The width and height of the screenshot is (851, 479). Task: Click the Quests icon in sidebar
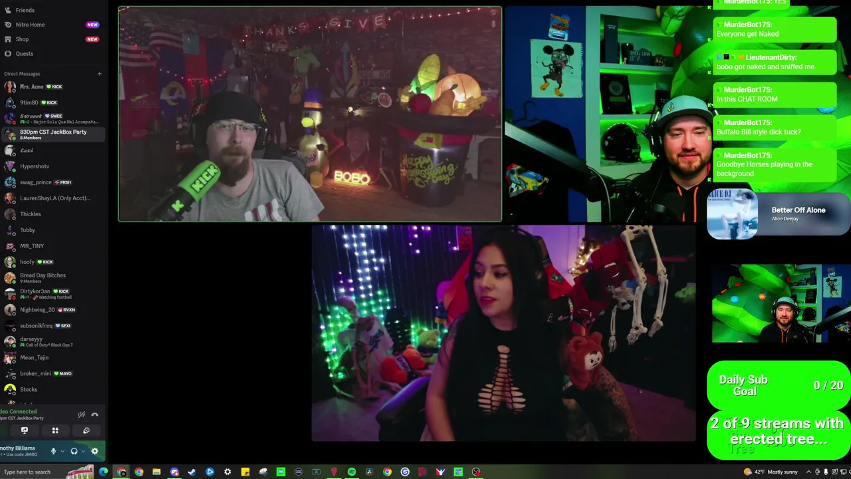pos(8,53)
